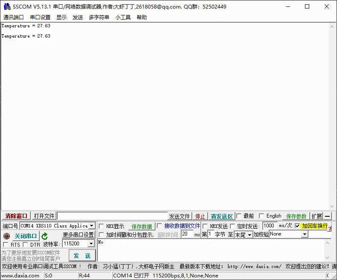337x280 pixels.
Task: Open the 多字符串 menu
Action: click(99, 17)
